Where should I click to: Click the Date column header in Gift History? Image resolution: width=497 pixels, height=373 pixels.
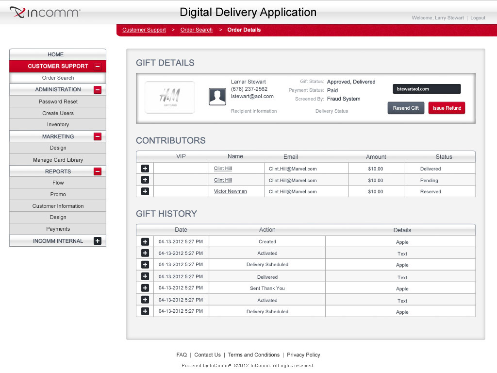point(181,230)
